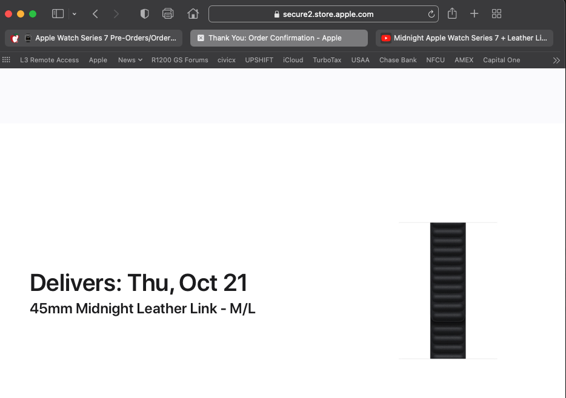Click the lock icon in address bar
The image size is (566, 398).
tap(276, 14)
